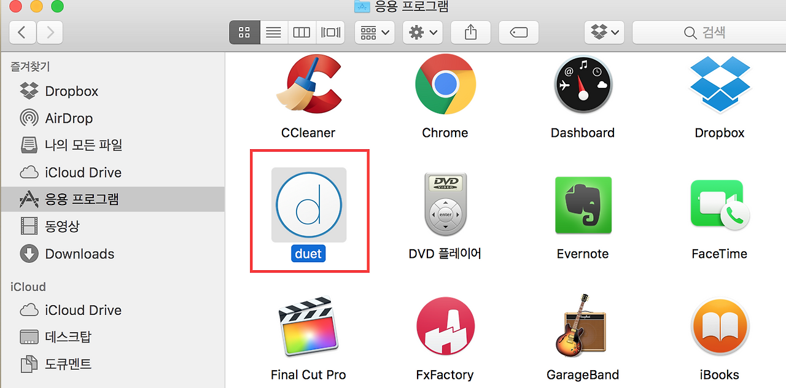Open Downloads in the sidebar
The height and width of the screenshot is (388, 786).
112,254
